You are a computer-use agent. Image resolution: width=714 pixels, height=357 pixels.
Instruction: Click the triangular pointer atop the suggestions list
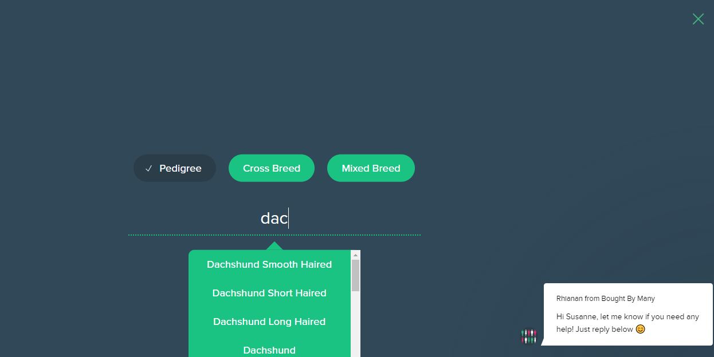pos(274,246)
